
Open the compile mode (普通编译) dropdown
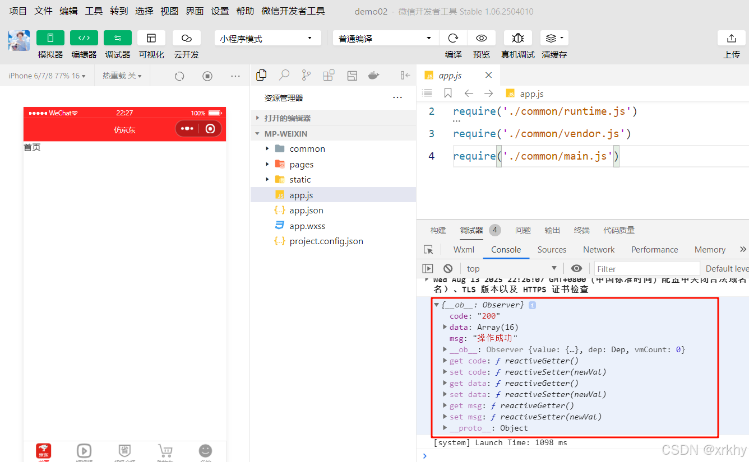coord(386,38)
